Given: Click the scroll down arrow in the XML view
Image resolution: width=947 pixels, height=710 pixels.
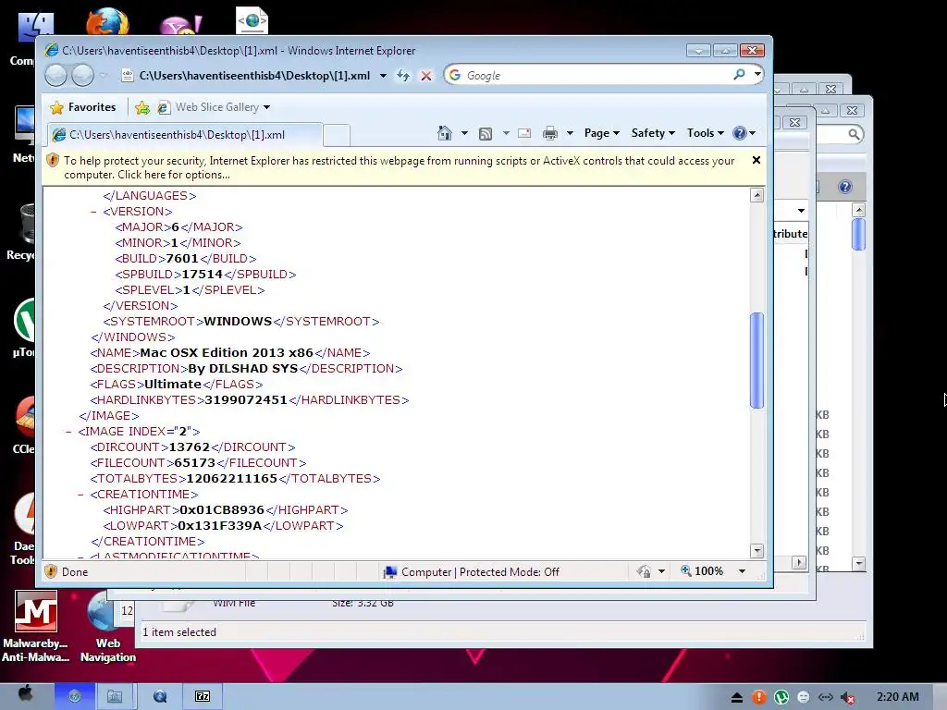Looking at the screenshot, I should [756, 551].
